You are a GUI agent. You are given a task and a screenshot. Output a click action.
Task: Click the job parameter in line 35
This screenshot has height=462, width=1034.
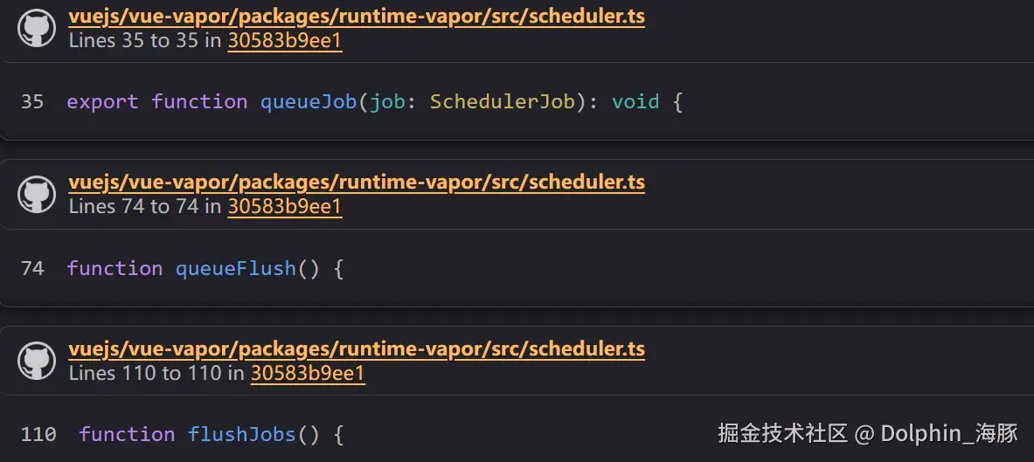387,102
